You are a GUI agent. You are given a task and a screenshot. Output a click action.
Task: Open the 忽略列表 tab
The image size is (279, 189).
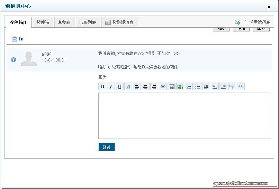coord(88,22)
